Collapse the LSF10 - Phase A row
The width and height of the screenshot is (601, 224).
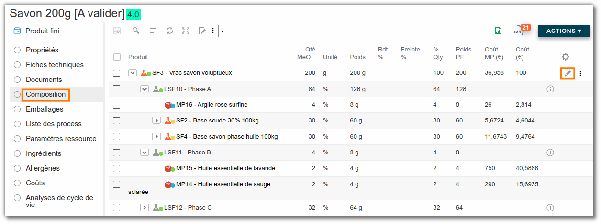pyautogui.click(x=144, y=89)
